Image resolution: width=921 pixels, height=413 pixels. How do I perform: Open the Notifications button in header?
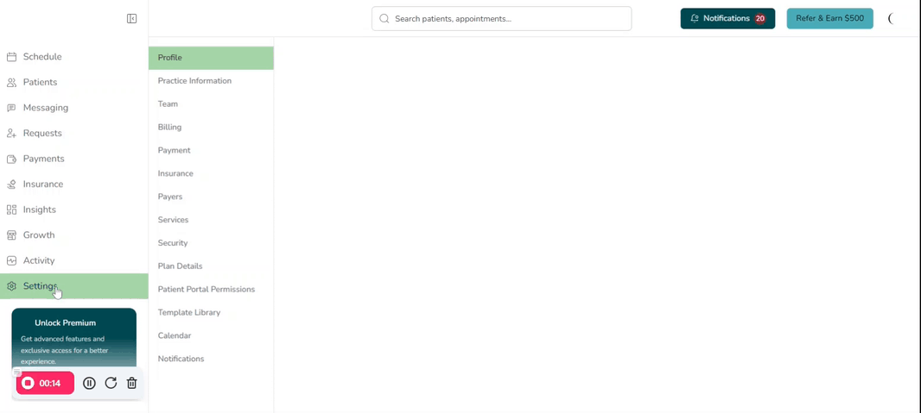click(x=727, y=18)
